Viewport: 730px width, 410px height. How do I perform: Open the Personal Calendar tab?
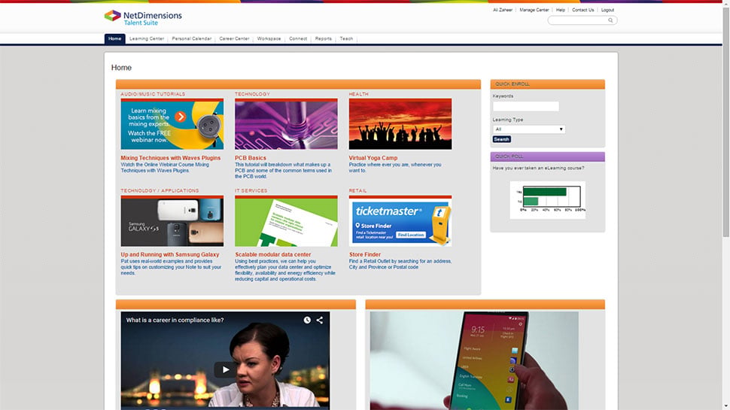(x=192, y=38)
